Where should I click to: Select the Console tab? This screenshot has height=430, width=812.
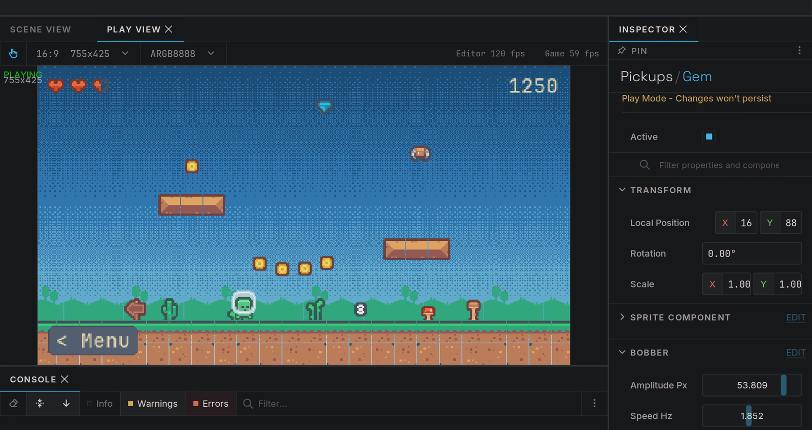coord(33,379)
